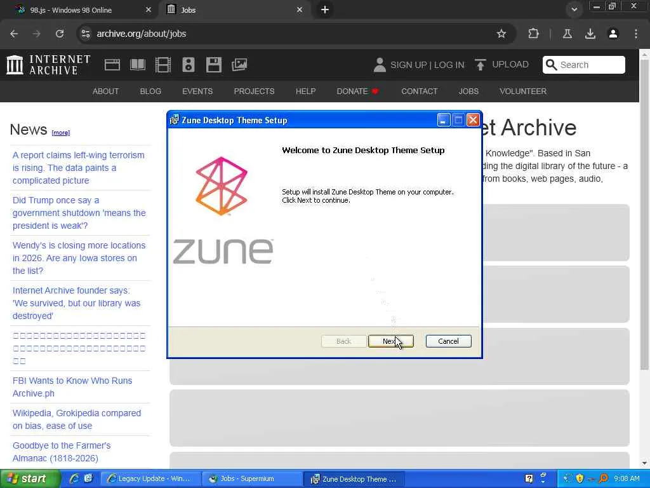The height and width of the screenshot is (488, 650).
Task: Click the Upload arrow icon
Action: pos(480,65)
